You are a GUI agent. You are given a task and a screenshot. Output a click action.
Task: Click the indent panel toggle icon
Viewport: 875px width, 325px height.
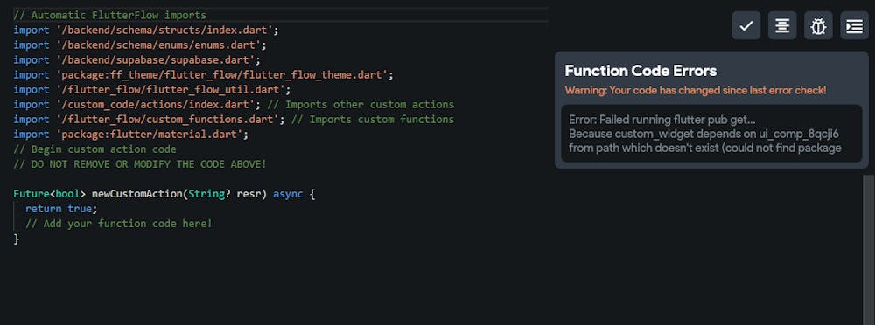tap(854, 25)
